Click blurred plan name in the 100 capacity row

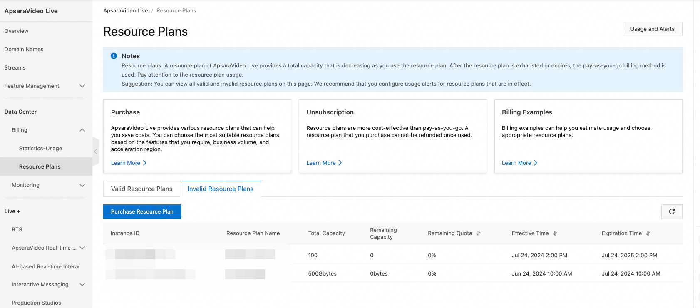(x=250, y=254)
